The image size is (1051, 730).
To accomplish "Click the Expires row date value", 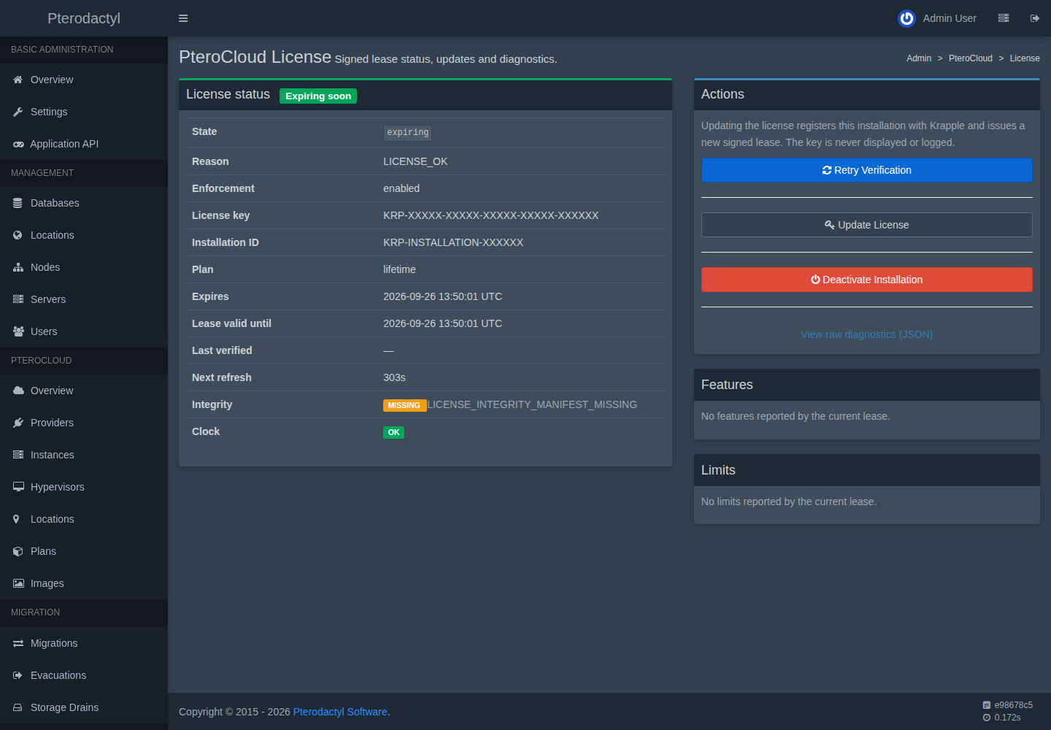I will point(442,296).
